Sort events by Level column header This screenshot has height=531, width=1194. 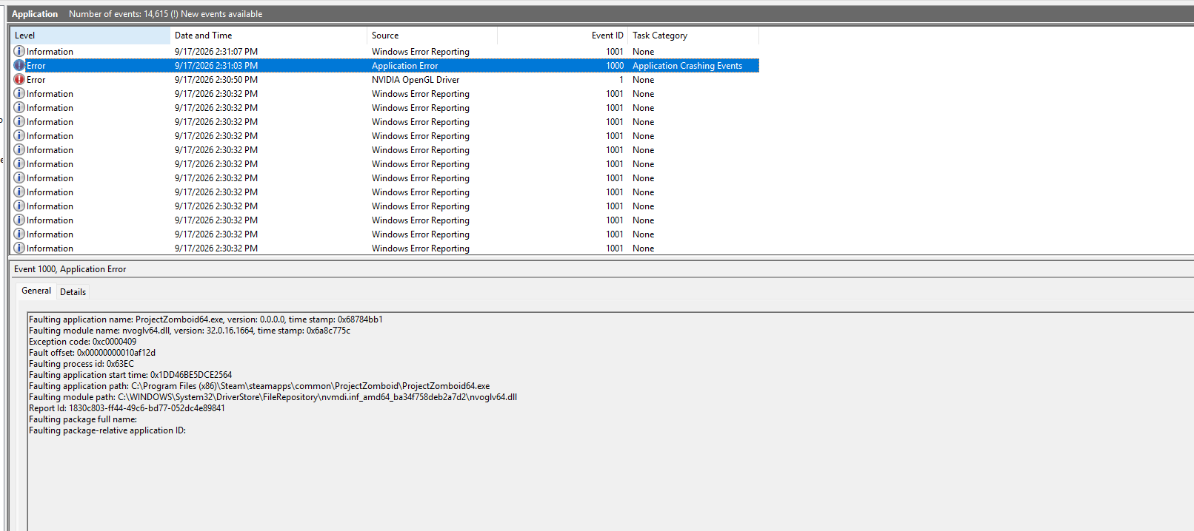point(90,35)
